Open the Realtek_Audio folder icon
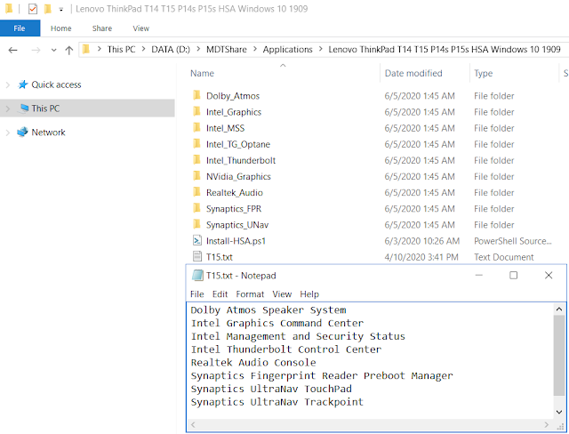The image size is (569, 434). coord(196,192)
